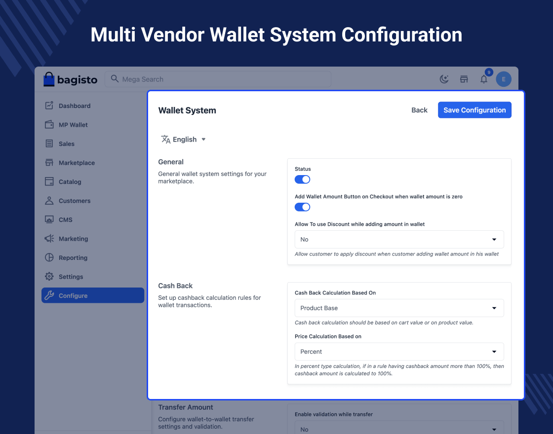Click the Dashboard chart icon

click(49, 106)
